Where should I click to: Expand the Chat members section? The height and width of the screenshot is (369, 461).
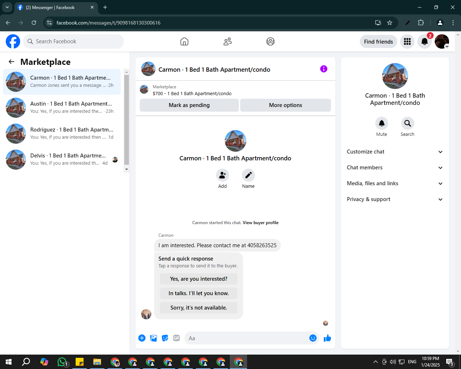click(395, 168)
